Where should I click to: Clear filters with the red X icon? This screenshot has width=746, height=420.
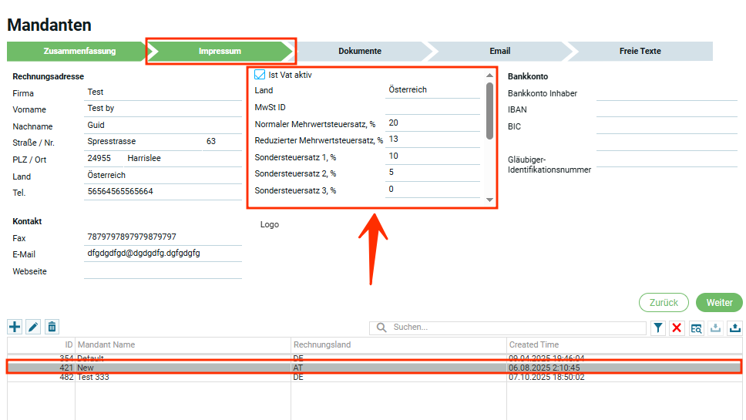coord(677,328)
